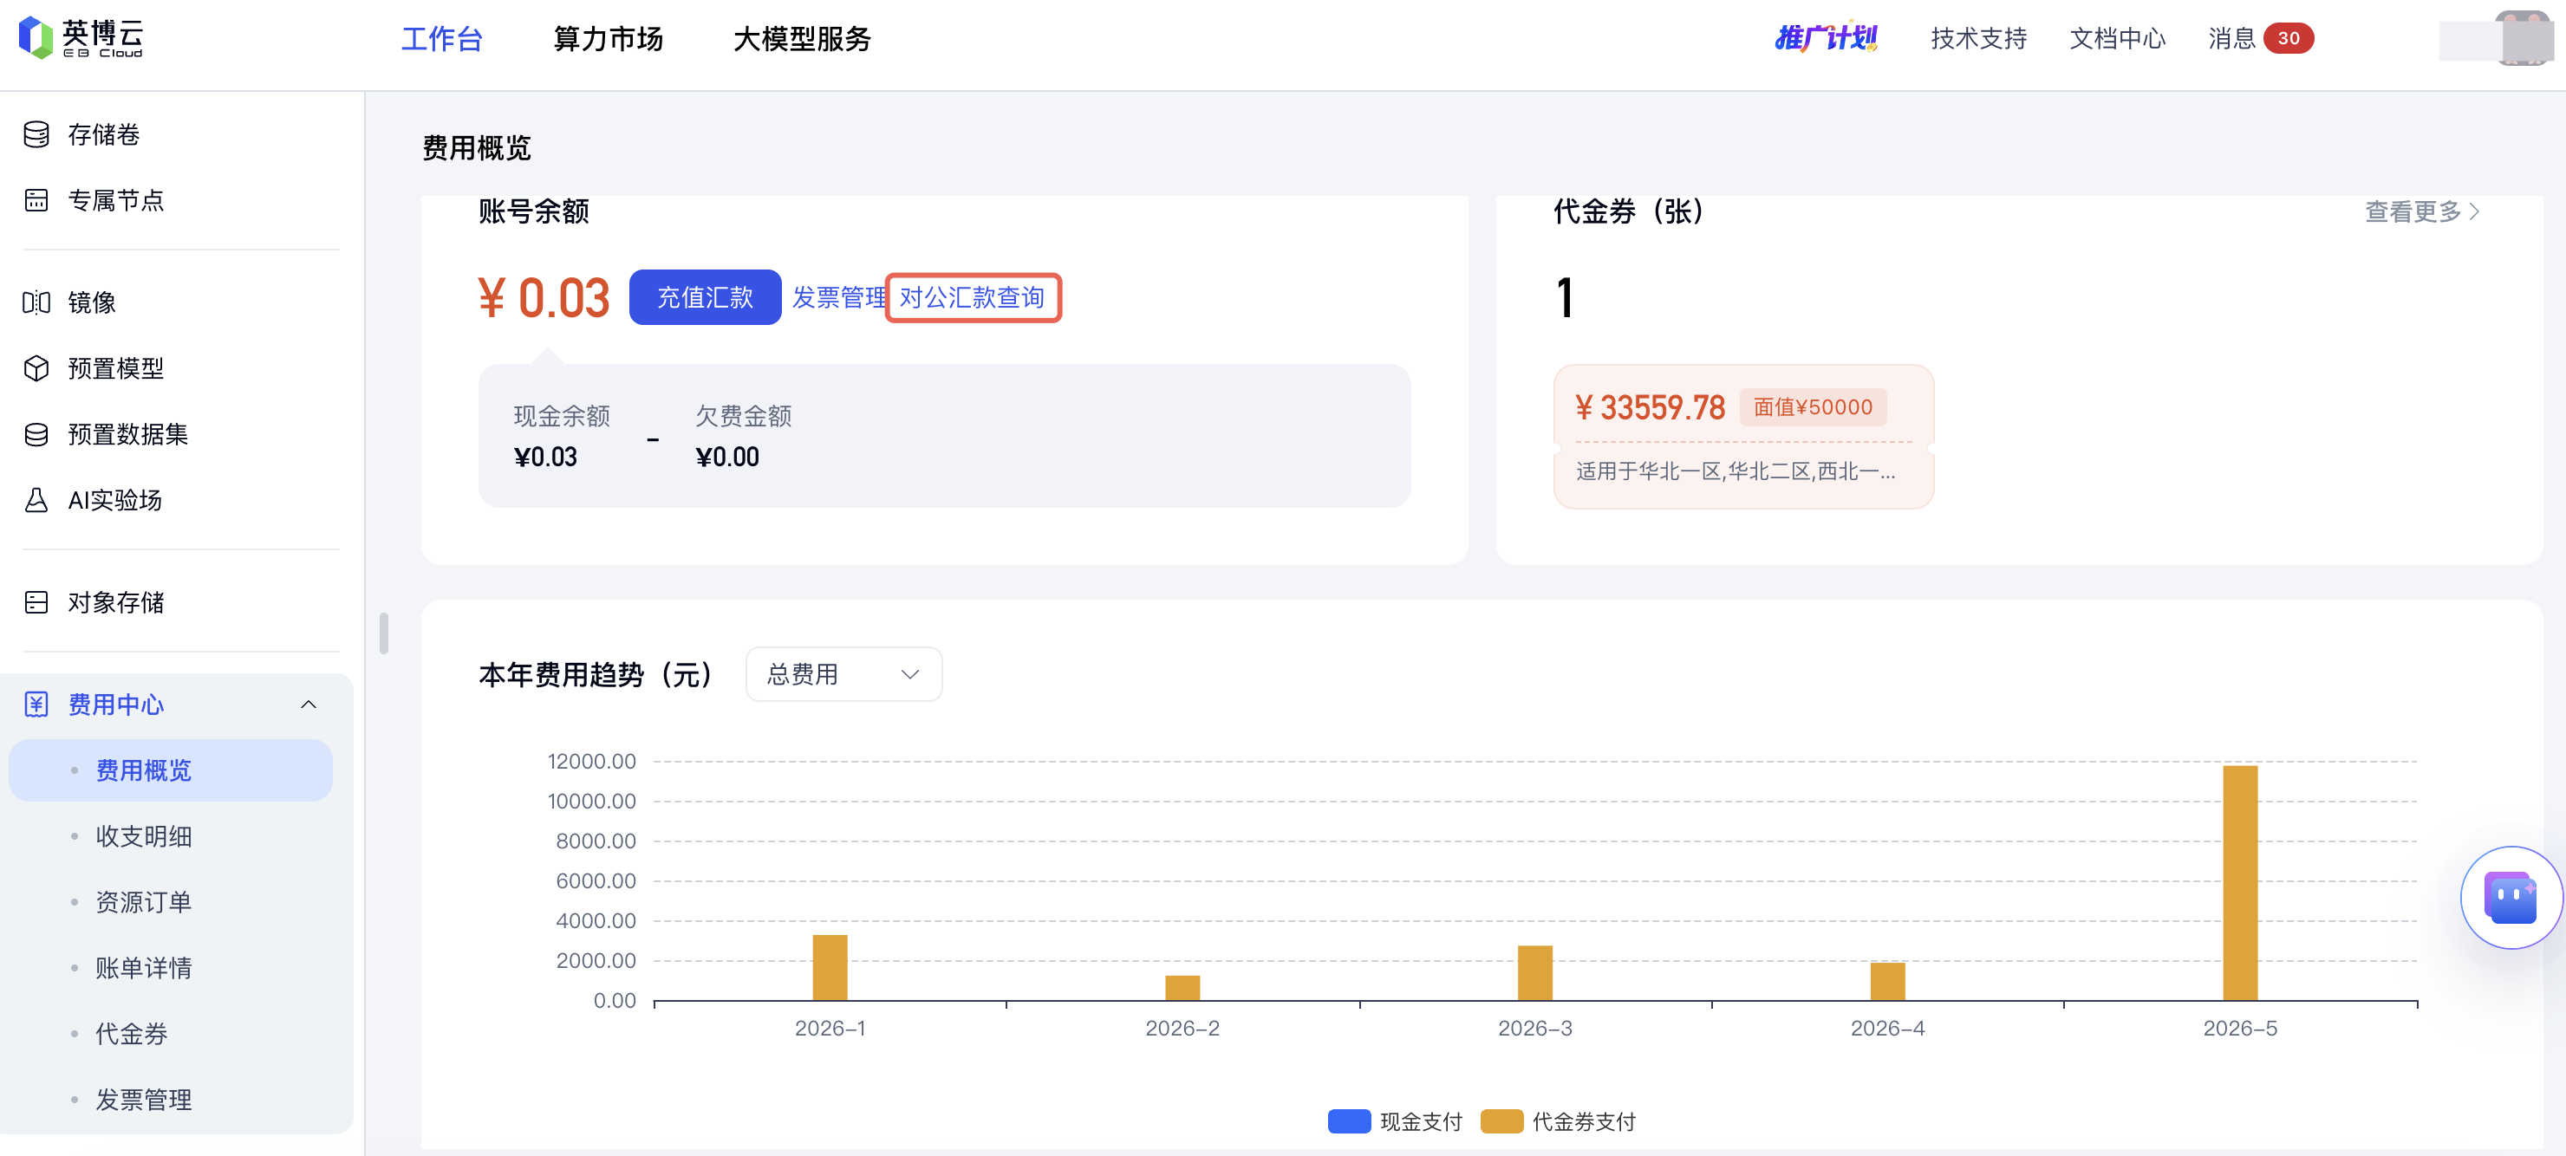Click the sidebar resize handle
Viewport: 2566px width, 1156px height.
point(383,633)
